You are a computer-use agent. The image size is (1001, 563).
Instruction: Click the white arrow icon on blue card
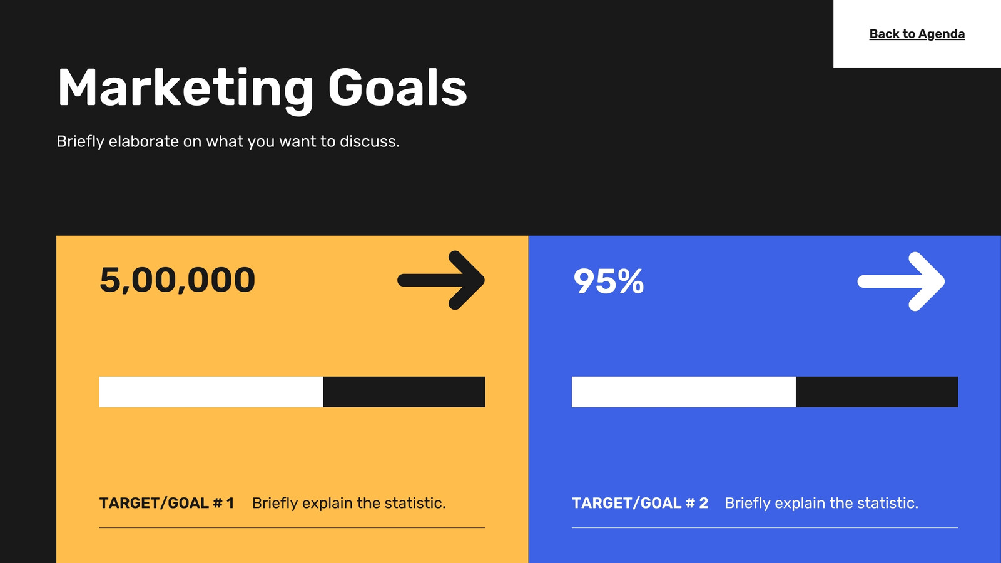901,281
